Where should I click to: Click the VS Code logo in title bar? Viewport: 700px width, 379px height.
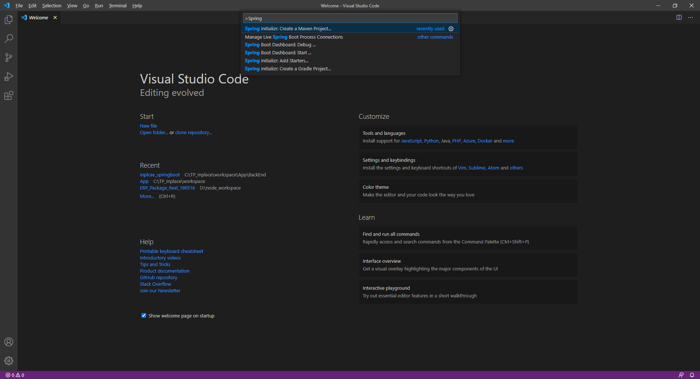[x=7, y=5]
